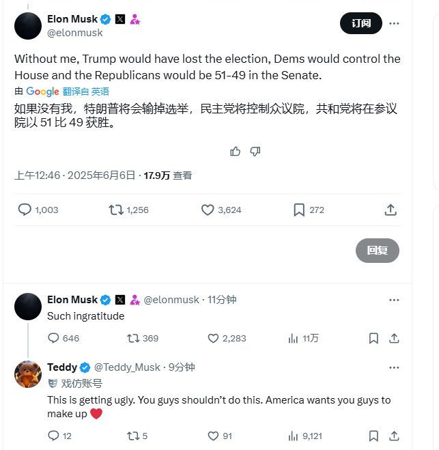Open more options on 'Such ingratitude' reply

click(x=394, y=300)
